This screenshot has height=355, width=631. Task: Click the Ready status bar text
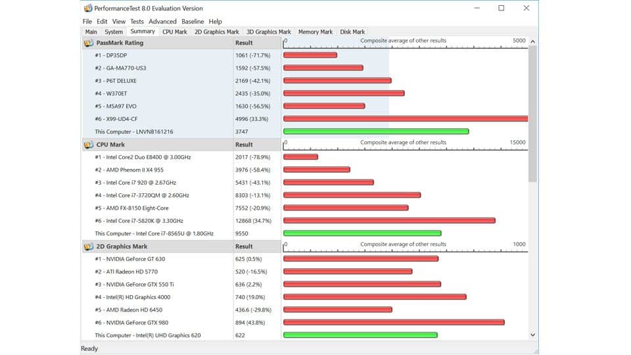click(x=89, y=348)
